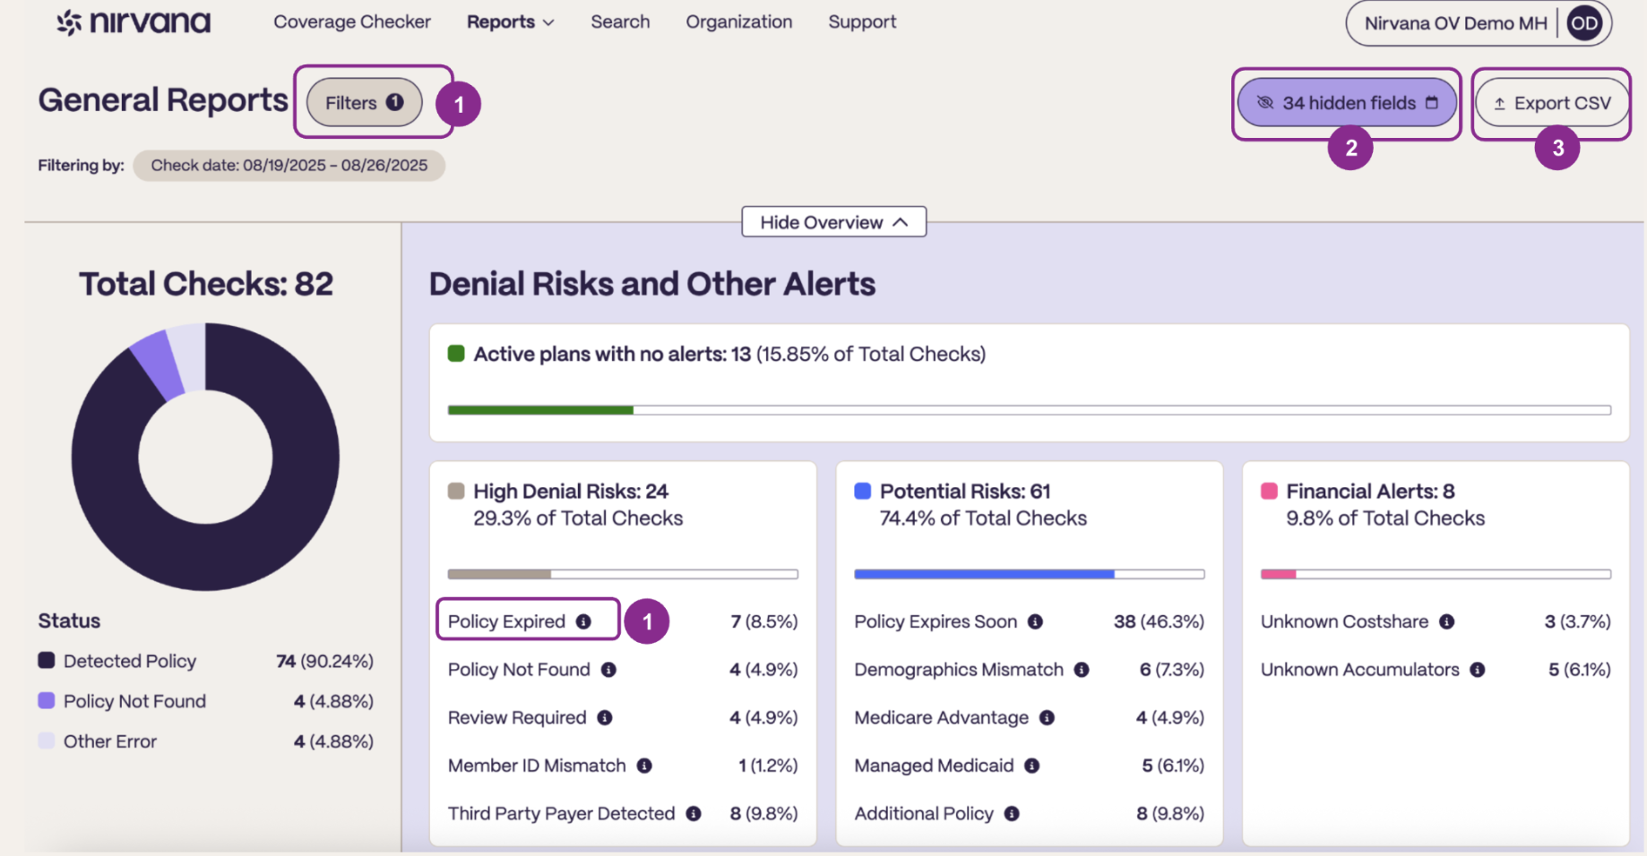The image size is (1647, 856).
Task: Click info icon beside Unknown Costshare
Action: click(x=1446, y=621)
